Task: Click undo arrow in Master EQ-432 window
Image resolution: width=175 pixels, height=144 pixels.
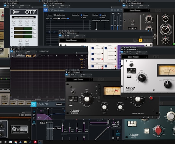Action: 157,10
